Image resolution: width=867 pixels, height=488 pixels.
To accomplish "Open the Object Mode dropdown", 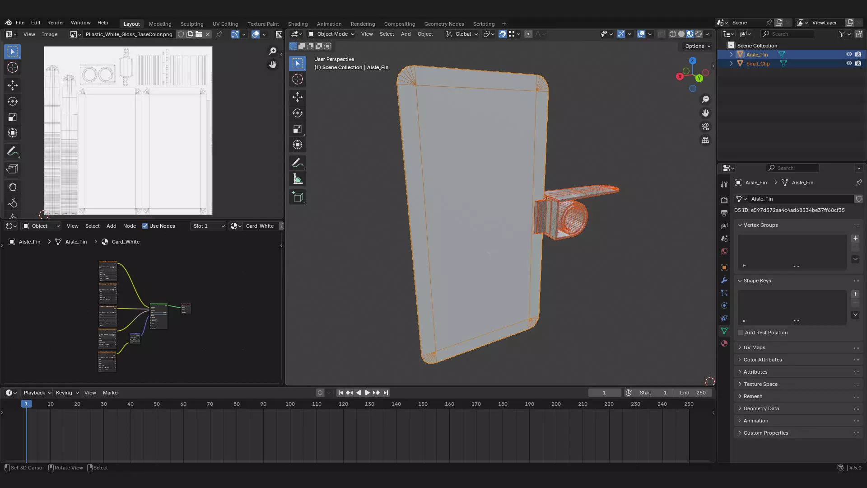I will point(331,34).
